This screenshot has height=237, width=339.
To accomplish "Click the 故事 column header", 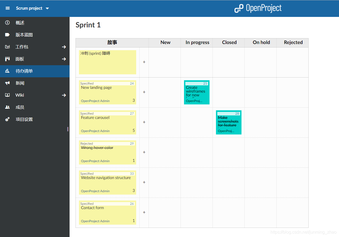I will 112,42.
